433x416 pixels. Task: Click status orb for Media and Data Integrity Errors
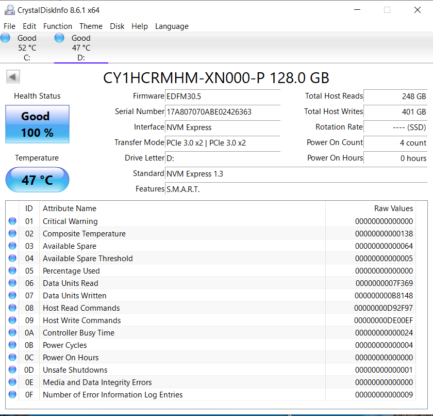click(x=12, y=382)
